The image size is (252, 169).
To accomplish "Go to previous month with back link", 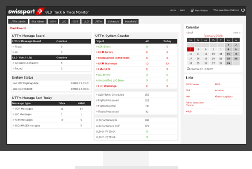I will click(190, 33).
